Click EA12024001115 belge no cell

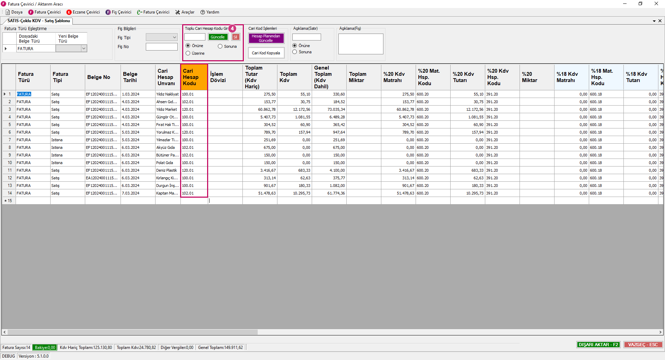[103, 178]
